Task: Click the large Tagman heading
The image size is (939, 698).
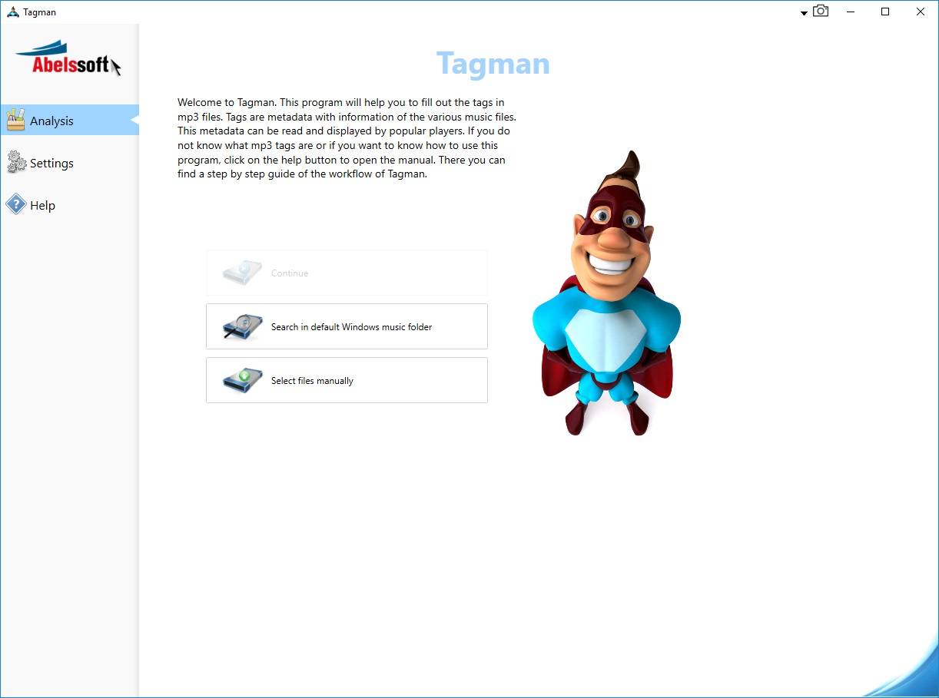Action: 493,64
